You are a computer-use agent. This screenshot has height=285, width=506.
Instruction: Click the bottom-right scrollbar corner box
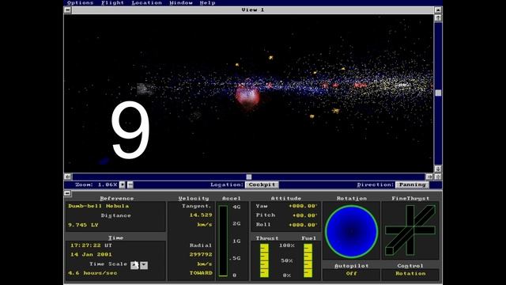coord(438,177)
